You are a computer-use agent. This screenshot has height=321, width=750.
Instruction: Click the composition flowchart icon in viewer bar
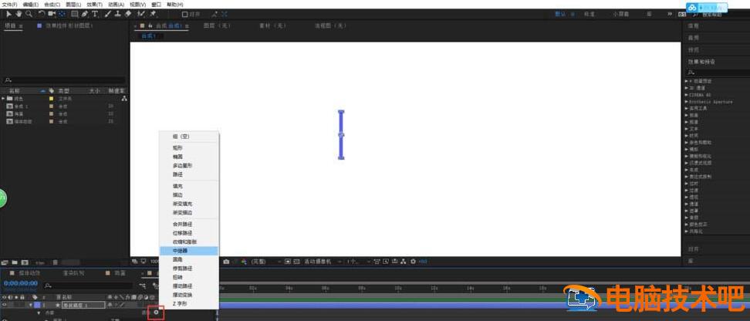point(404,262)
